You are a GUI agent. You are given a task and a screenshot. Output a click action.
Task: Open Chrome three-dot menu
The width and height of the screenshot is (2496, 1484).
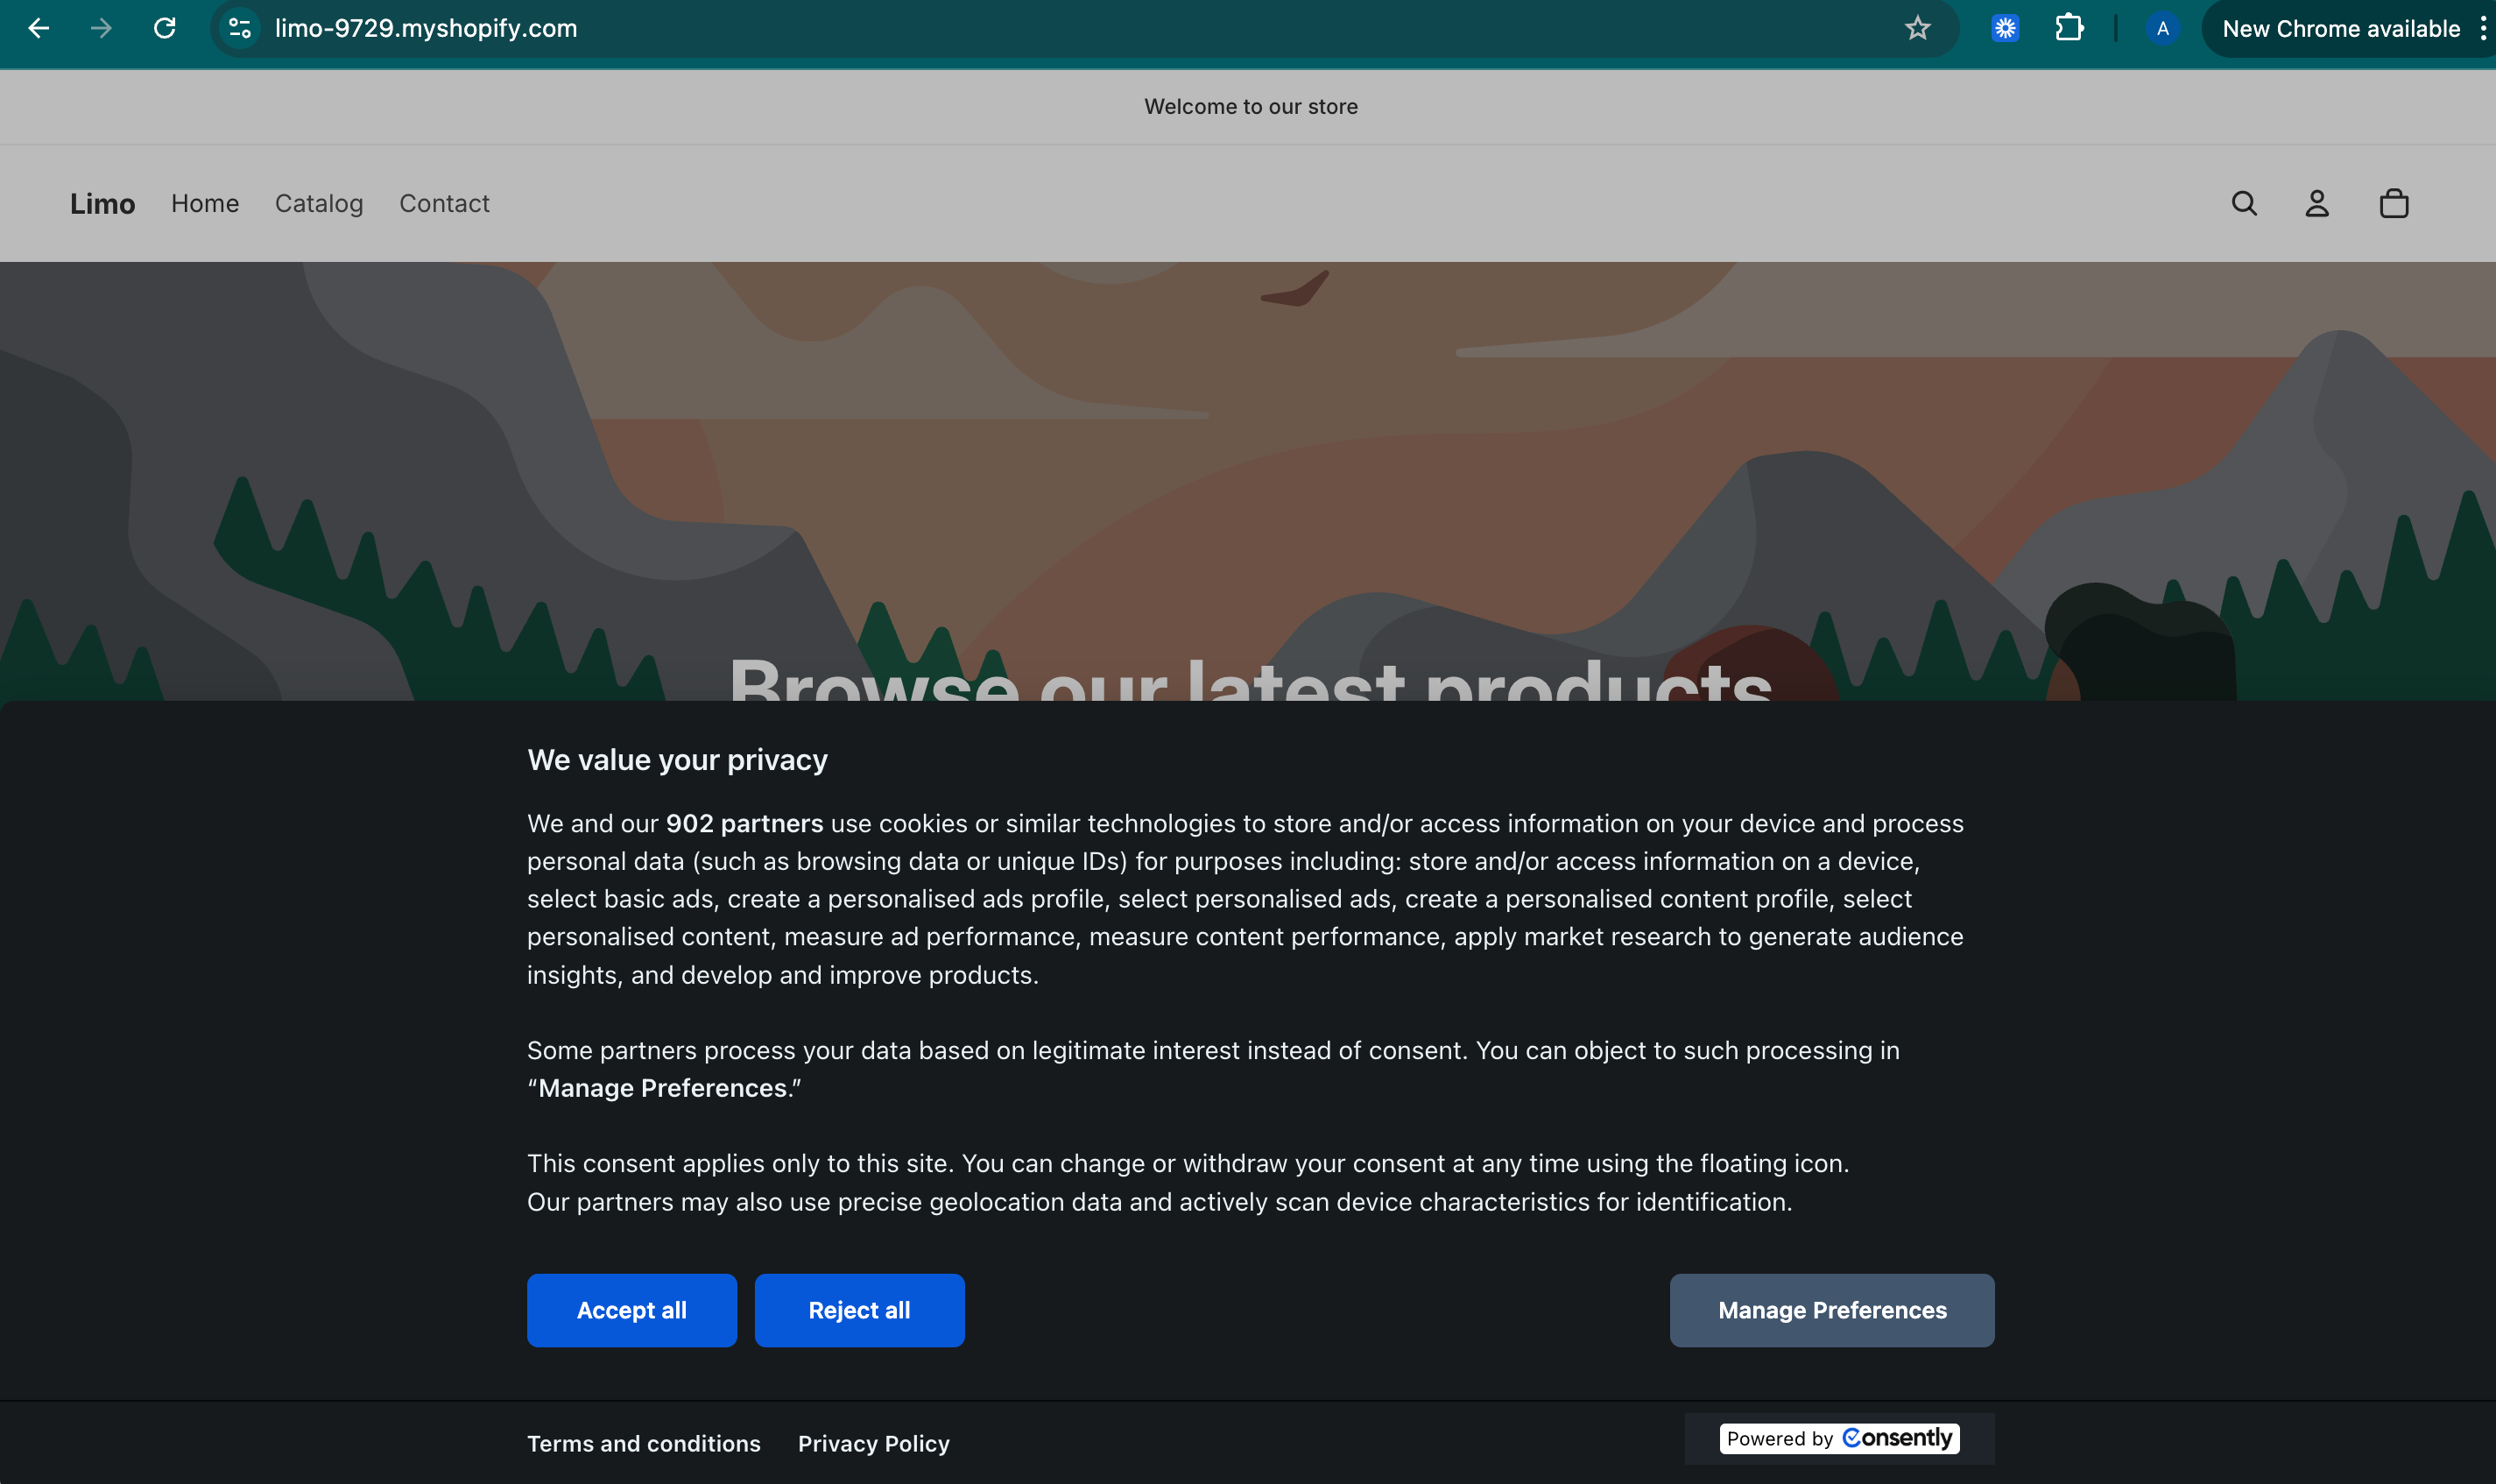tap(2482, 28)
